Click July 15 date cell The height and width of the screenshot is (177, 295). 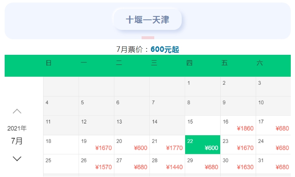click(x=202, y=125)
